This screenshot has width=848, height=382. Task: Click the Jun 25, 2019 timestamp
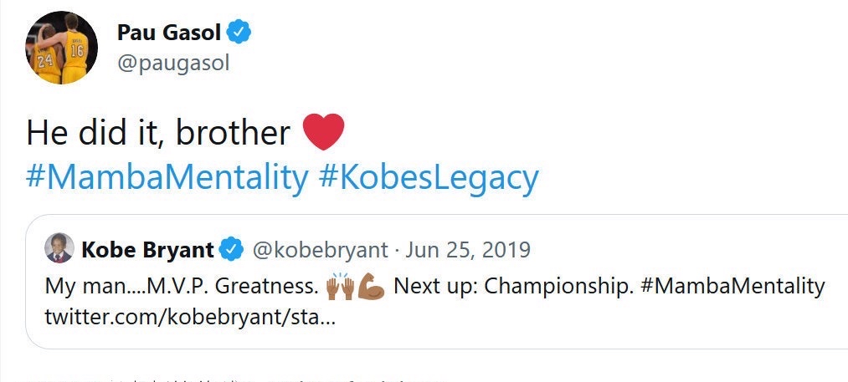click(468, 249)
